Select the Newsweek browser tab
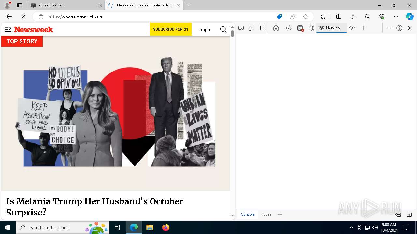This screenshot has height=234, width=417. [x=145, y=5]
